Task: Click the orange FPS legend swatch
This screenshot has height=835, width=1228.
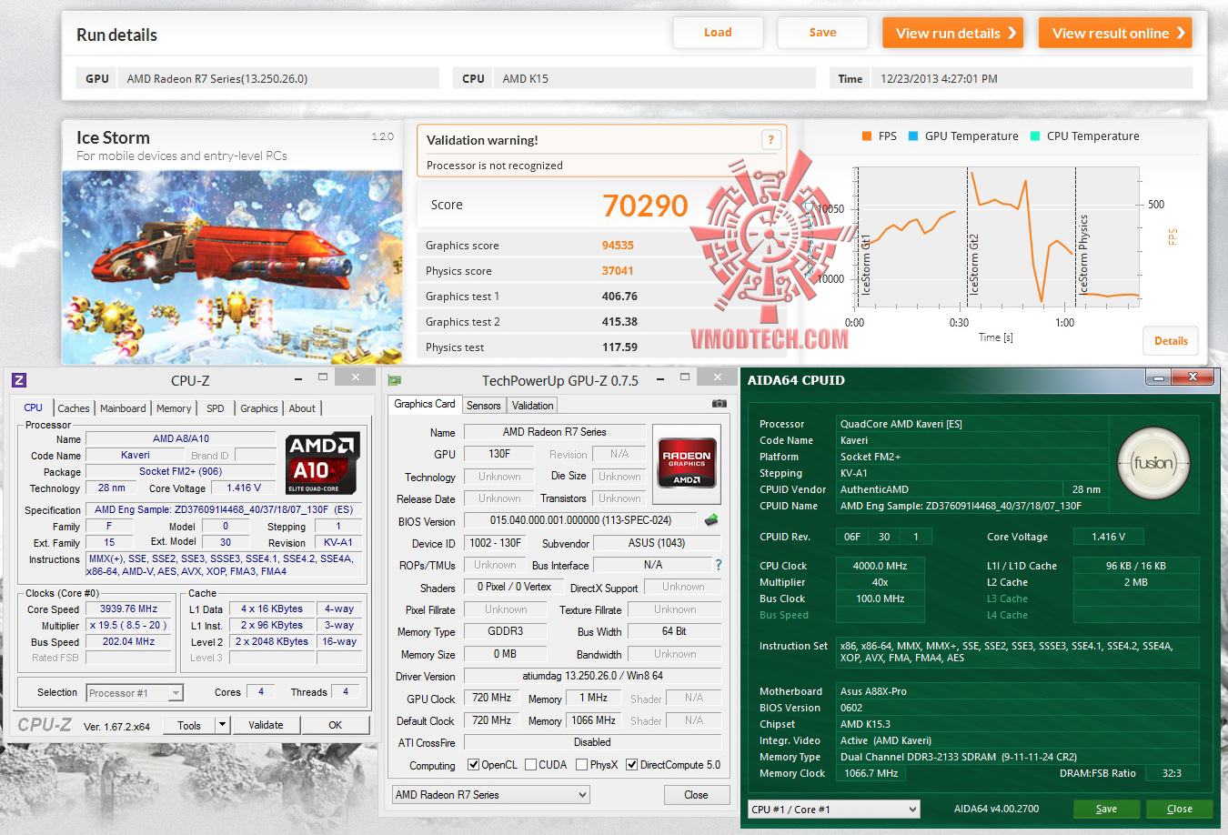Action: point(866,136)
